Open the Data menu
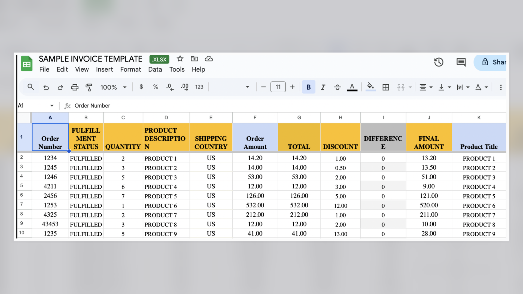The width and height of the screenshot is (523, 294). point(155,69)
